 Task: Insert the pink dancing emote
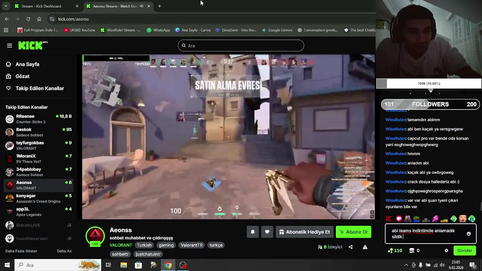[x=435, y=219]
